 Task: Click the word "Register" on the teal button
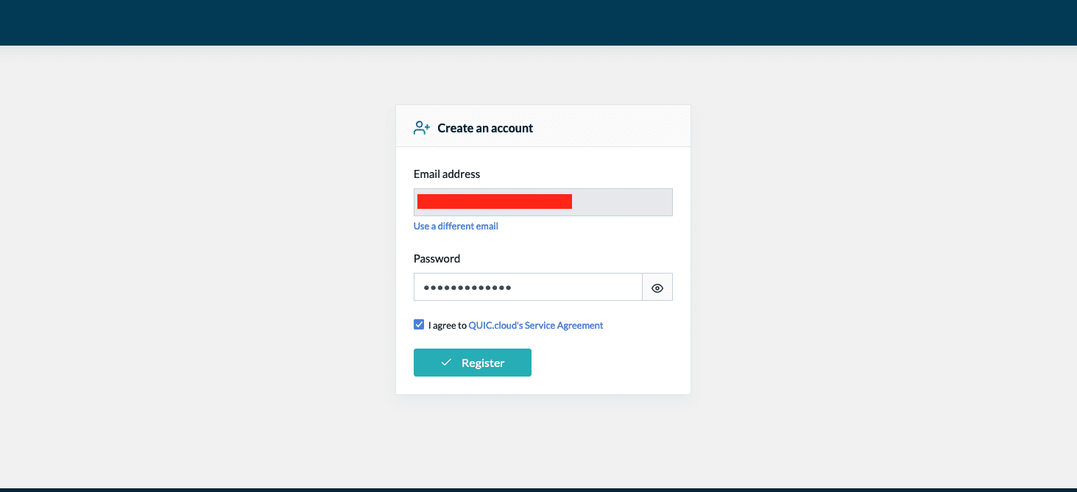pos(483,363)
